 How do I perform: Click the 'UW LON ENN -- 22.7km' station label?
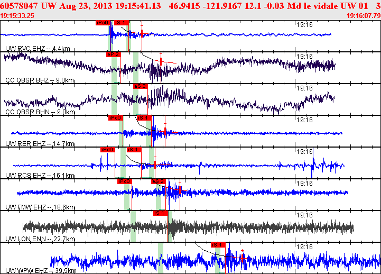click(40, 239)
